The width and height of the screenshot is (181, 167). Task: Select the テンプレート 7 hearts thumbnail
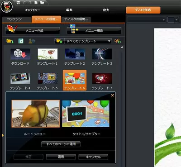click(x=102, y=78)
